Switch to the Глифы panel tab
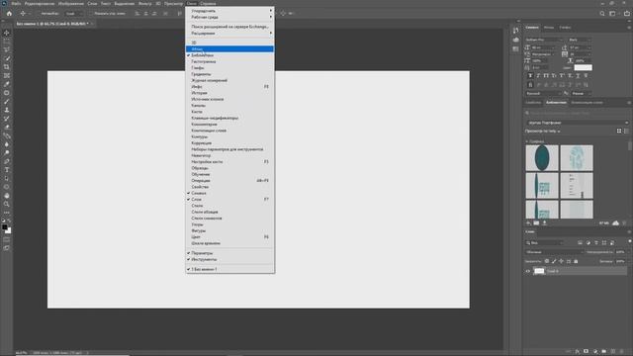633x356 pixels. click(565, 28)
